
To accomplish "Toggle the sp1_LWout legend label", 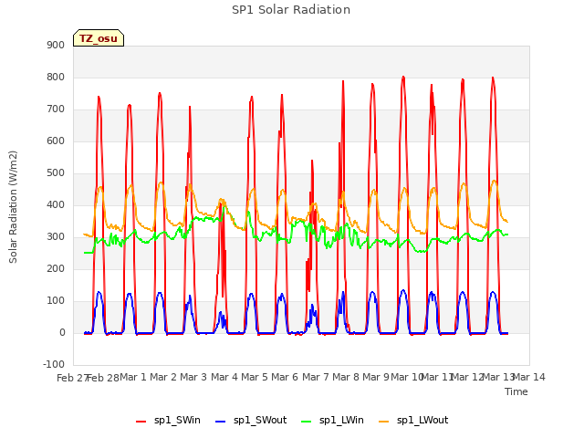I will (x=422, y=421).
